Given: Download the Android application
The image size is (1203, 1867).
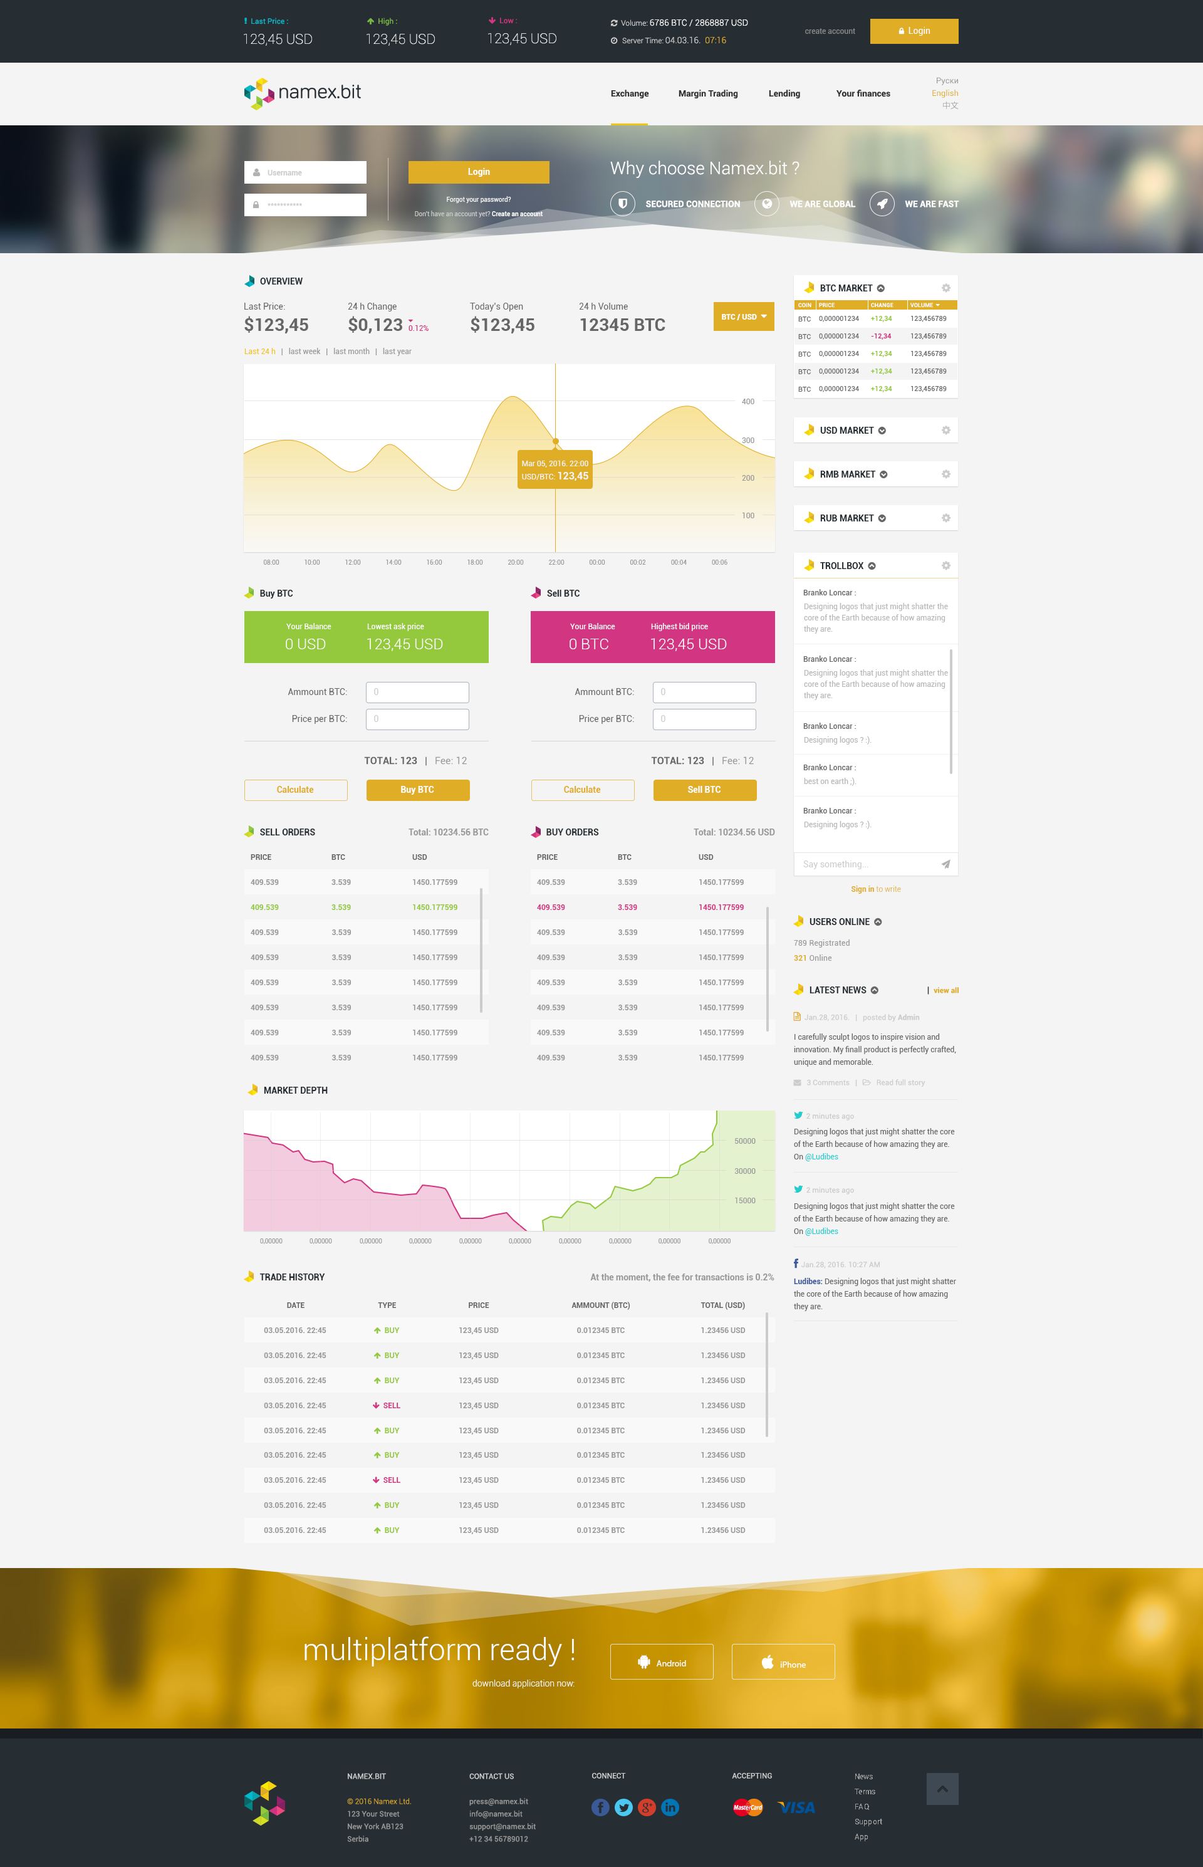Looking at the screenshot, I should 662,1662.
